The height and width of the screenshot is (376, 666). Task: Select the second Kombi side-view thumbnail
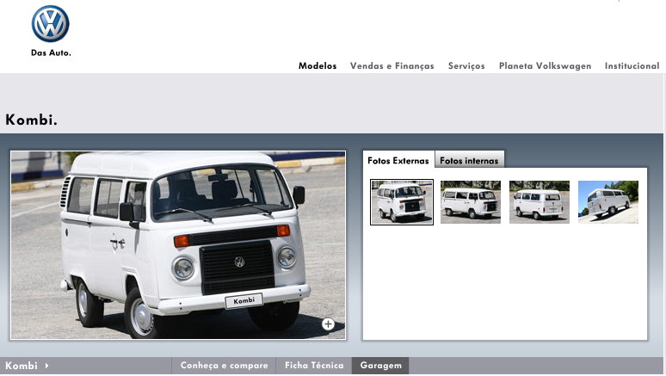click(x=471, y=202)
